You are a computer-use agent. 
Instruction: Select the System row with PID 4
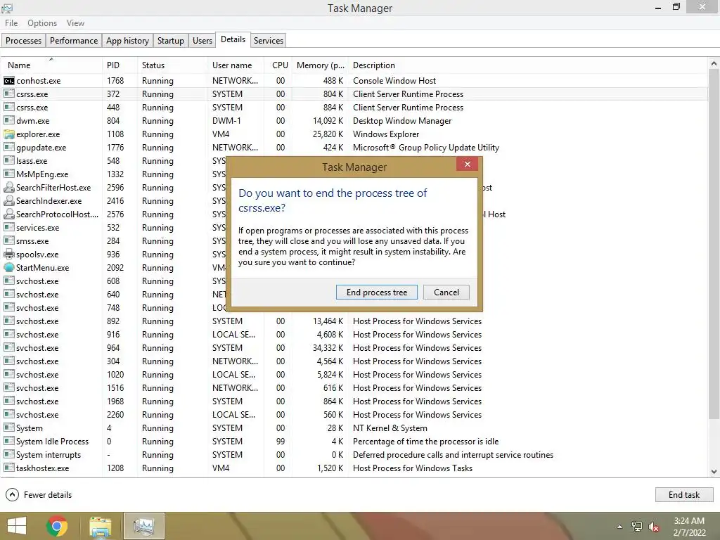[x=354, y=428]
